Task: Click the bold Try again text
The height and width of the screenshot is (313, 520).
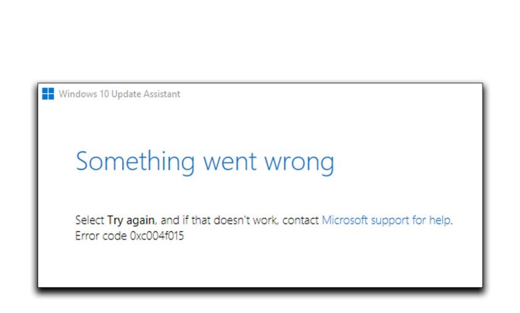Action: (x=131, y=220)
